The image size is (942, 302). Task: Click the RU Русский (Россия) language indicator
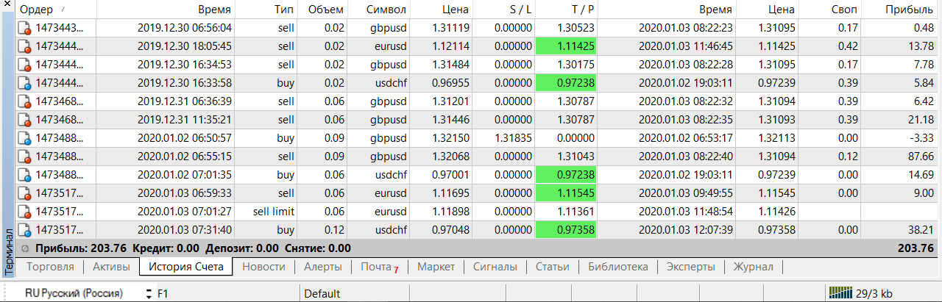(74, 293)
